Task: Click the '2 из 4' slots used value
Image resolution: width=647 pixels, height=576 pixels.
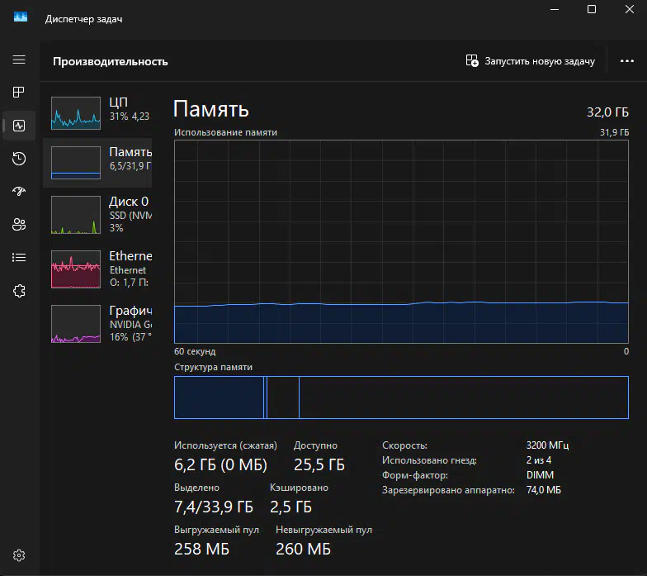Action: click(x=538, y=459)
